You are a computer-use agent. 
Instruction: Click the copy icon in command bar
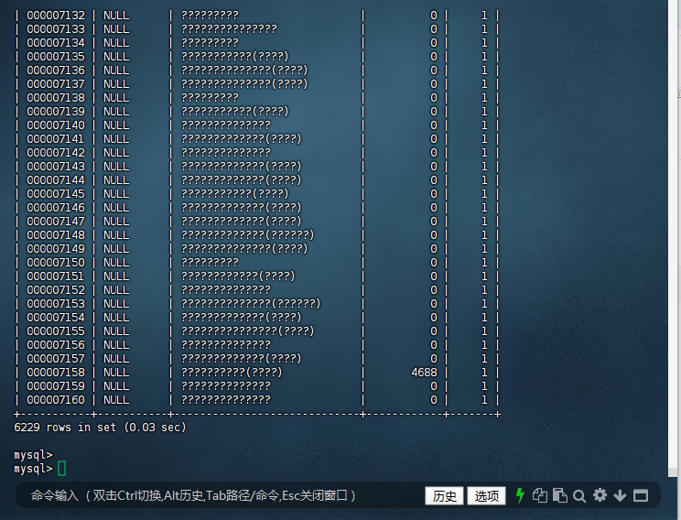pos(540,495)
